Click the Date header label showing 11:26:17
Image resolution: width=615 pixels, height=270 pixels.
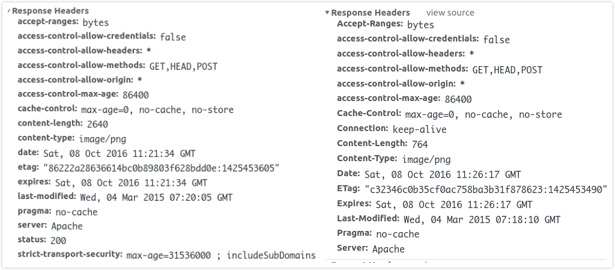coord(349,174)
